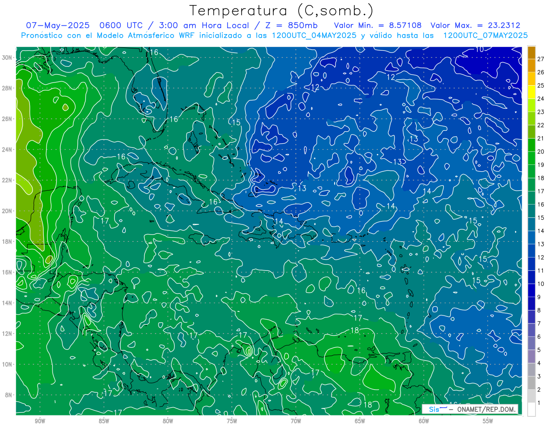Viewport: 553px width, 427px height.
Task: Click the 26N latitude axis label
Action: 8,119
